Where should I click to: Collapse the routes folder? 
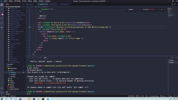pyautogui.click(x=11, y=70)
